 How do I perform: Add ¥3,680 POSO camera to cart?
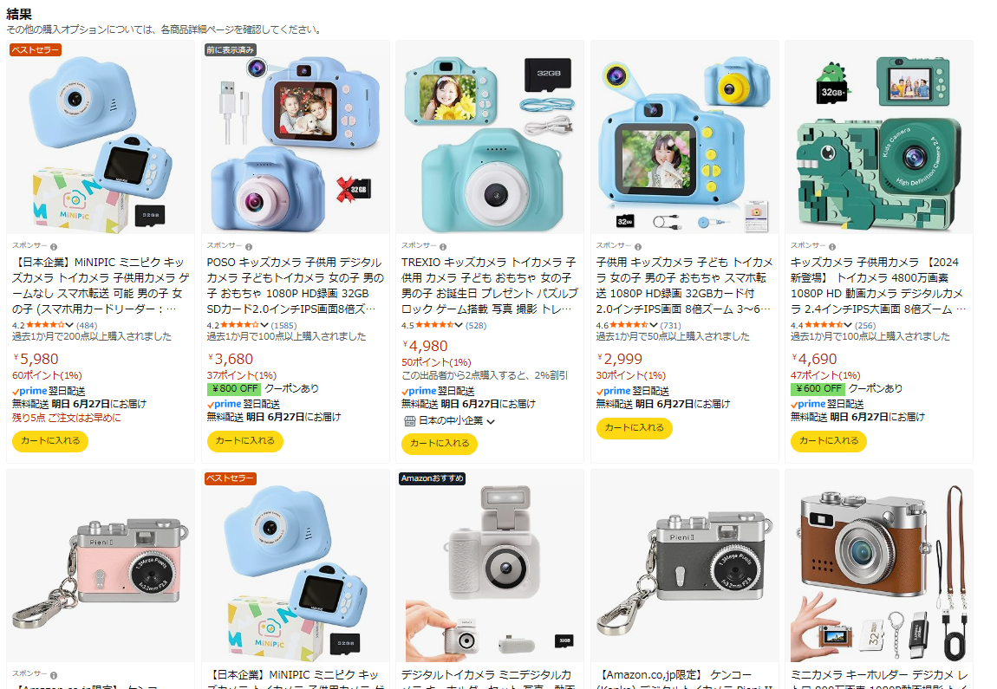click(x=244, y=441)
